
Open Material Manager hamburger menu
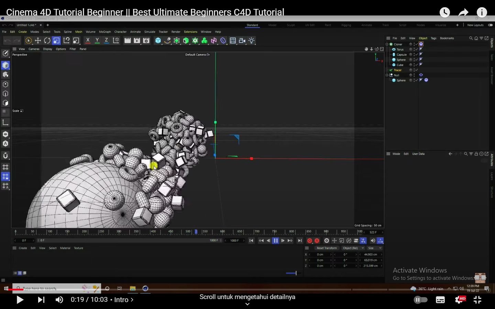[x=14, y=248]
